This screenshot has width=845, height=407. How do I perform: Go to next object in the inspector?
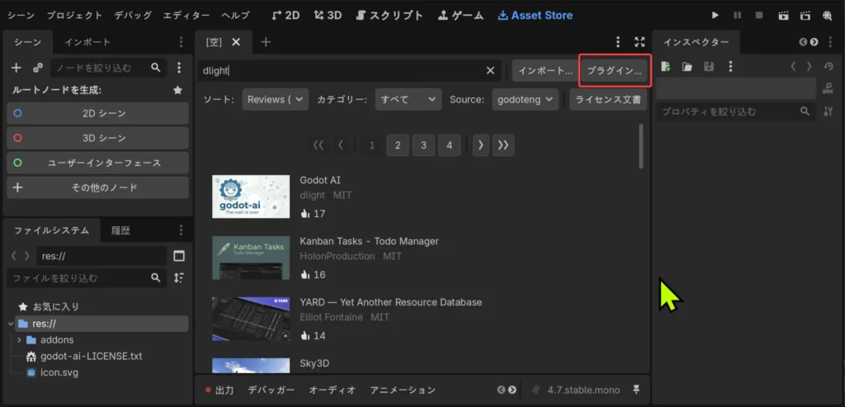(x=809, y=66)
